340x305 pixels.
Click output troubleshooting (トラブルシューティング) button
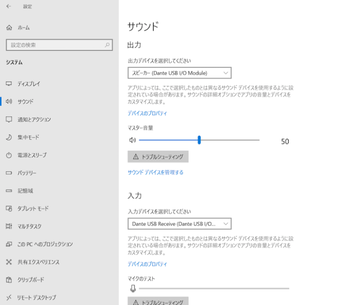tap(158, 157)
